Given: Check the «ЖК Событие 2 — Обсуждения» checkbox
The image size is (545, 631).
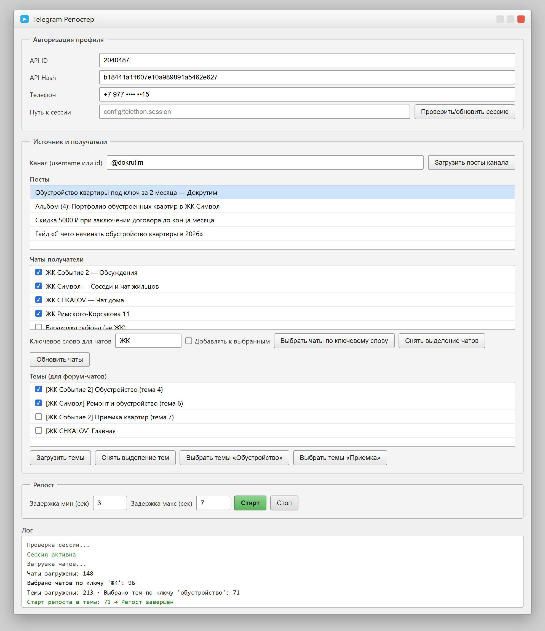Looking at the screenshot, I should [38, 272].
